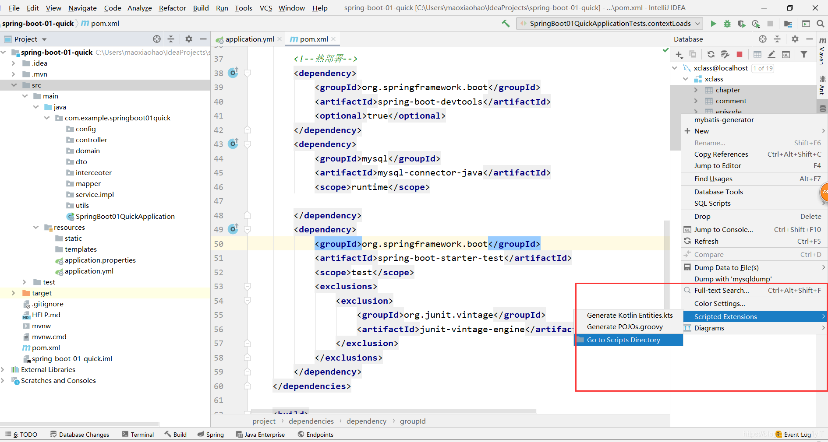828x442 pixels.
Task: Click Edit Source pencil icon in Database
Action: click(x=771, y=54)
